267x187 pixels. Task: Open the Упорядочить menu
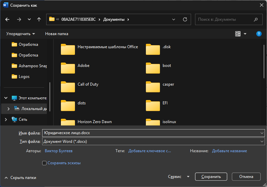click(21, 34)
